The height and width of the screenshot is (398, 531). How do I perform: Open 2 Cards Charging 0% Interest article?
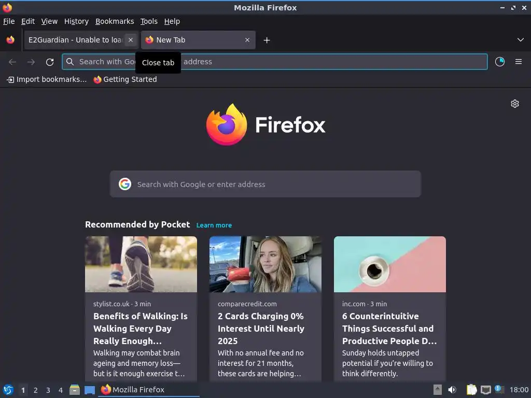(261, 329)
